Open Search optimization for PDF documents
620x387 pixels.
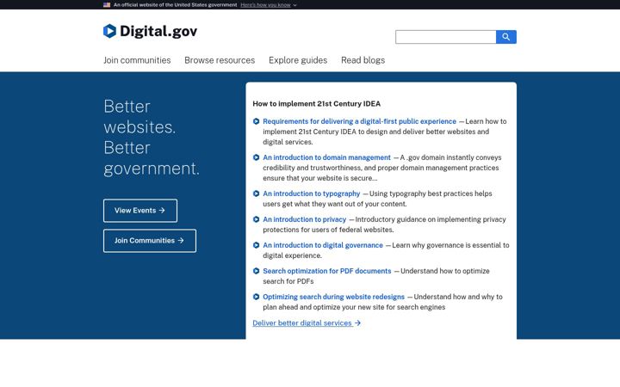(327, 271)
